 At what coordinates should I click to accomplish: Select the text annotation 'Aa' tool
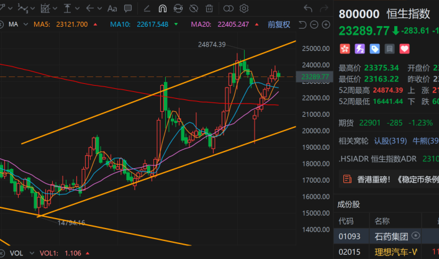pos(112,9)
